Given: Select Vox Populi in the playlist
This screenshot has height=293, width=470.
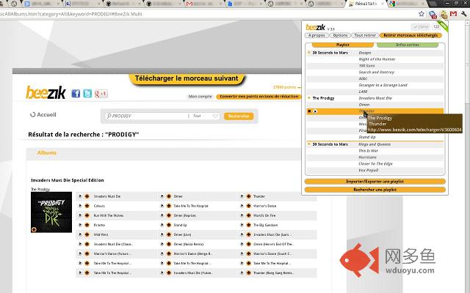Looking at the screenshot, I should 369,170.
